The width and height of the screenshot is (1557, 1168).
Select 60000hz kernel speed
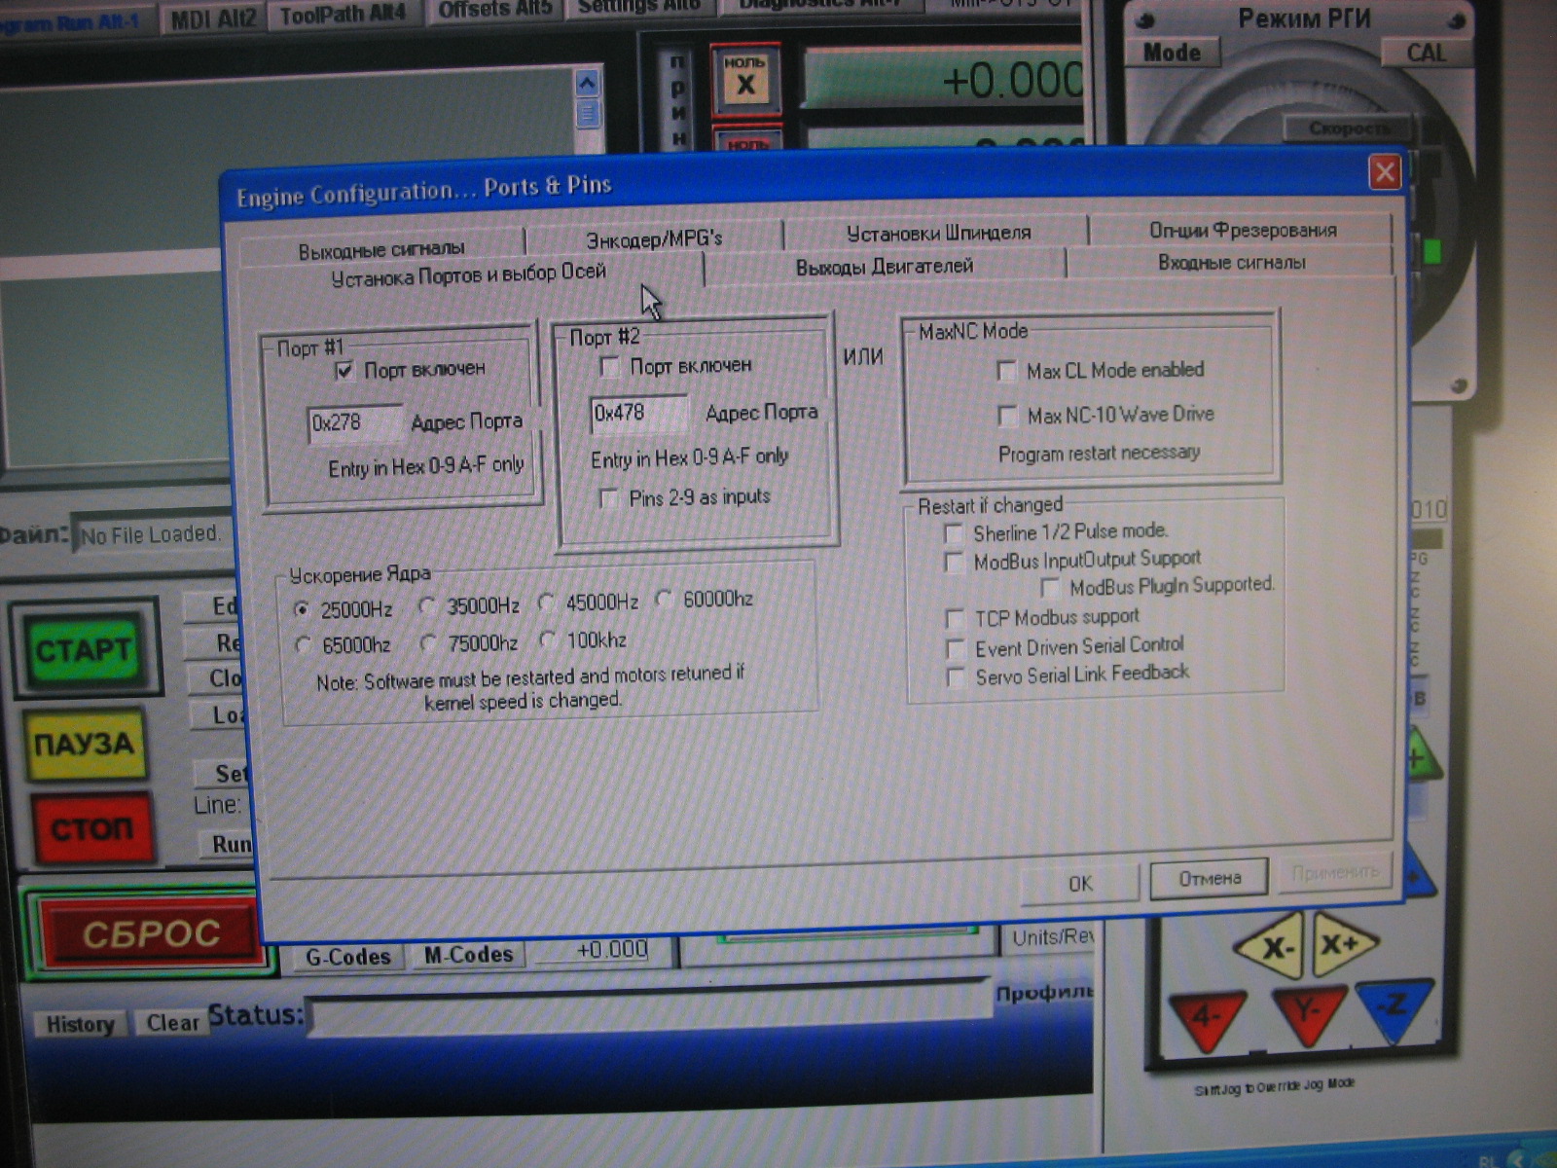coord(664,599)
